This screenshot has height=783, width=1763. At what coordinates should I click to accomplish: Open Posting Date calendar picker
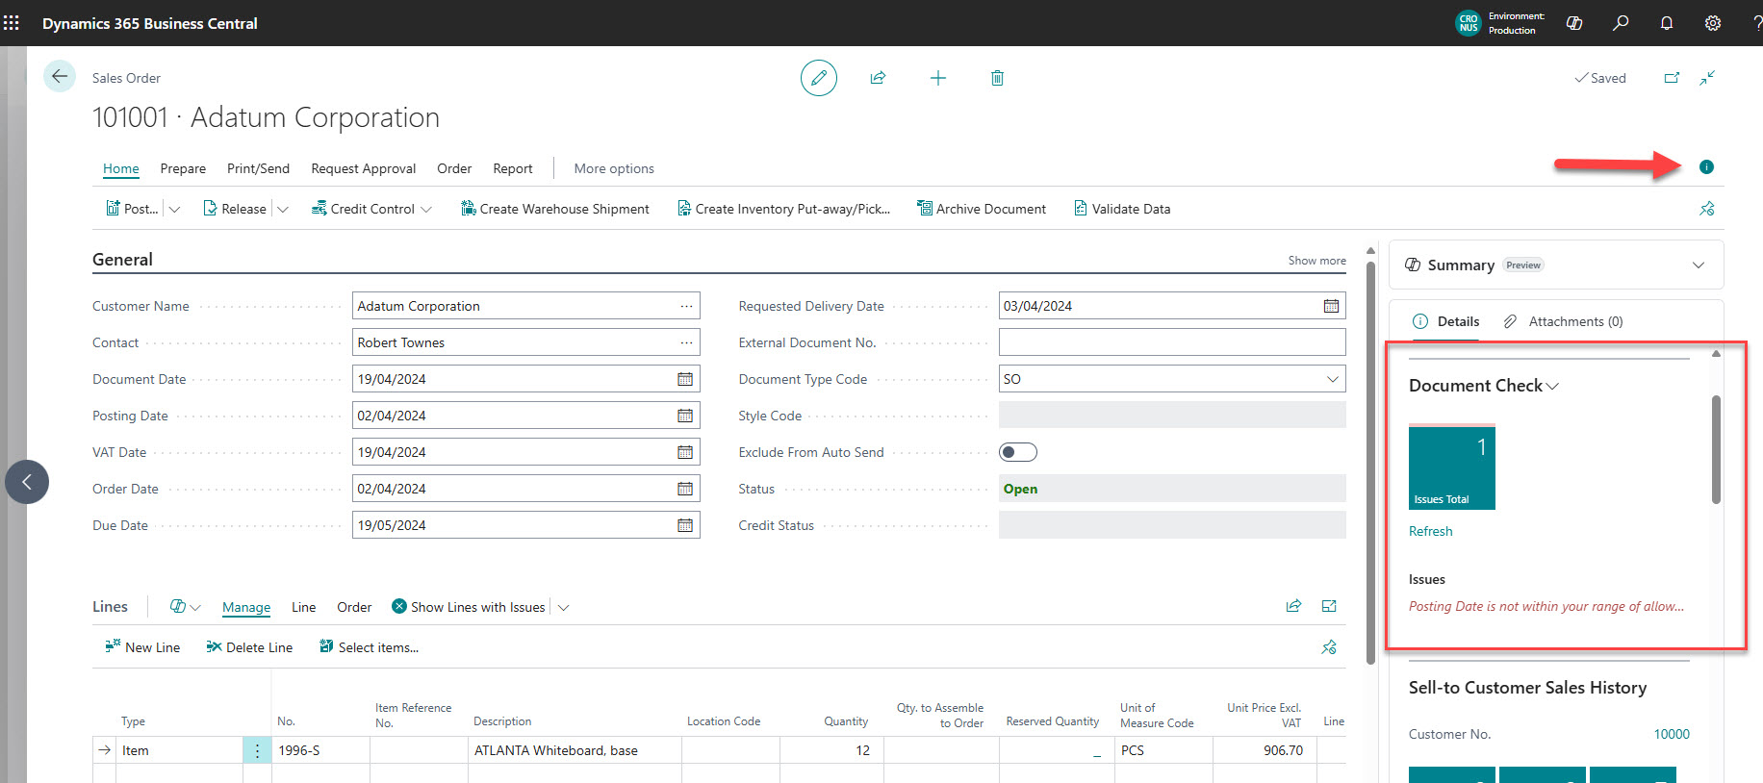(685, 416)
